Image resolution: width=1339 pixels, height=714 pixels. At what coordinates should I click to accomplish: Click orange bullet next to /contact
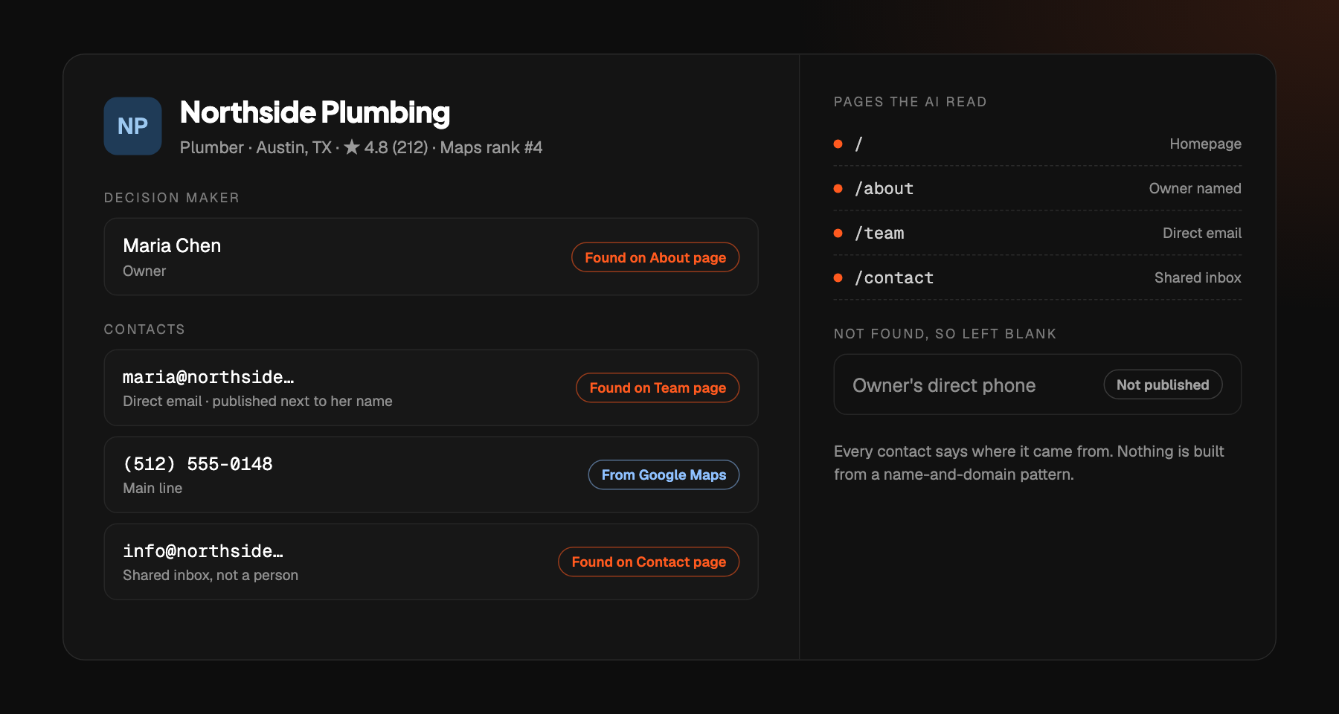tap(838, 278)
